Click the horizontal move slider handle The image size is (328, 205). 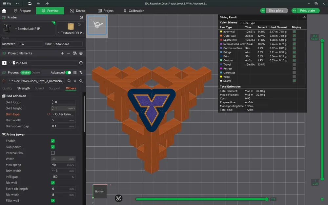(x=266, y=199)
